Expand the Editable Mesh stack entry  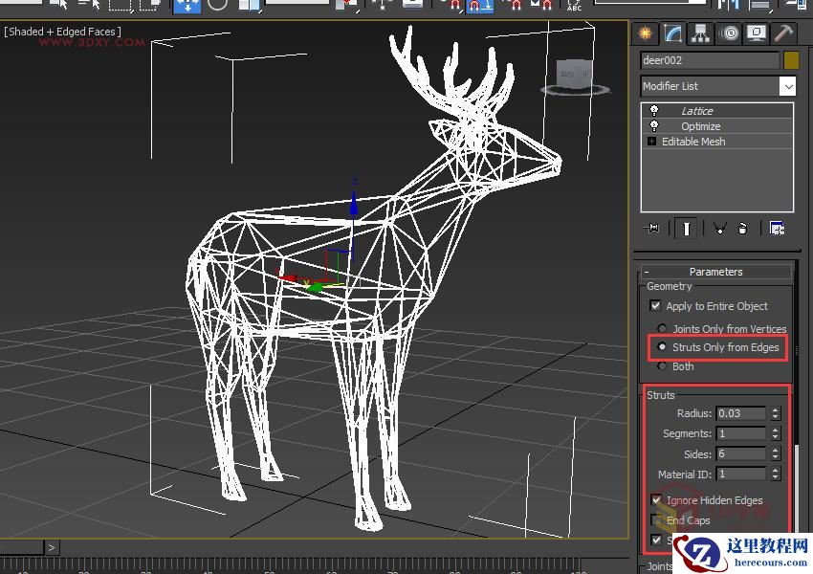pyautogui.click(x=652, y=142)
